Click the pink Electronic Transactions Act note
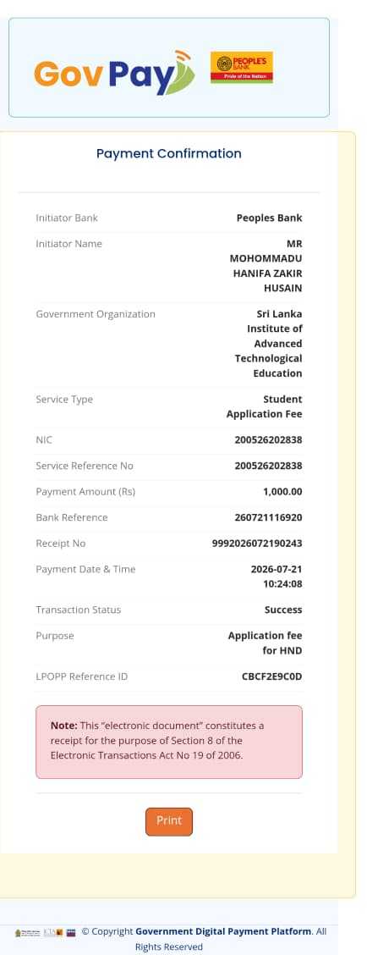This screenshot has height=955, width=367. [168, 742]
